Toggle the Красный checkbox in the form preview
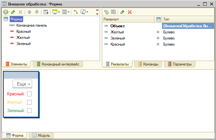This screenshot has height=140, width=216. coord(29,94)
